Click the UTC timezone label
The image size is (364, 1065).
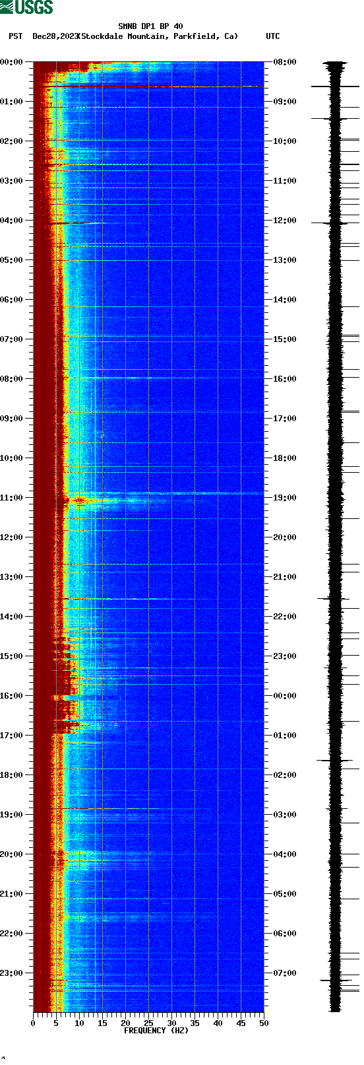(272, 36)
